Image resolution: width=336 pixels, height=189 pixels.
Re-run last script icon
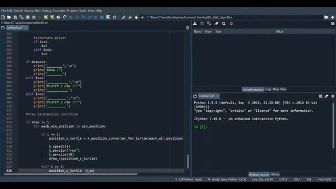65,17
